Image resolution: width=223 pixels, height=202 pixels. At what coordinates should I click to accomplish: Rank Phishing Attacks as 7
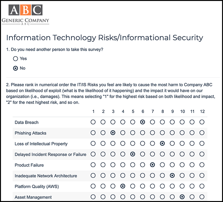tap(152, 133)
